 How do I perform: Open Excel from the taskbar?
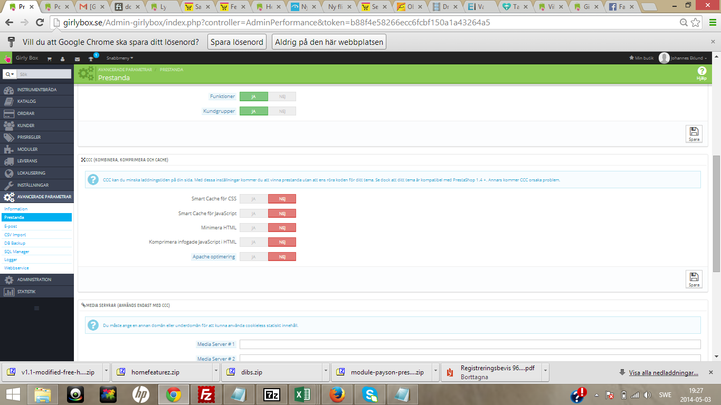[302, 394]
